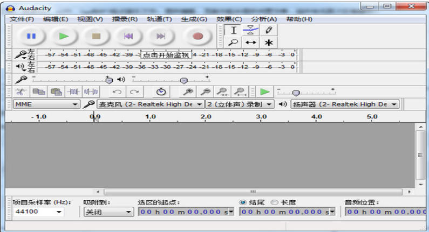The width and height of the screenshot is (429, 232).
Task: Select the 结尾 radio button
Action: click(x=243, y=202)
